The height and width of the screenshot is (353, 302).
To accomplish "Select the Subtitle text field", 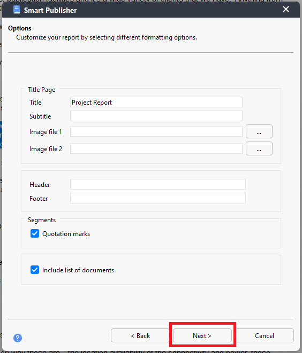I will tap(156, 116).
